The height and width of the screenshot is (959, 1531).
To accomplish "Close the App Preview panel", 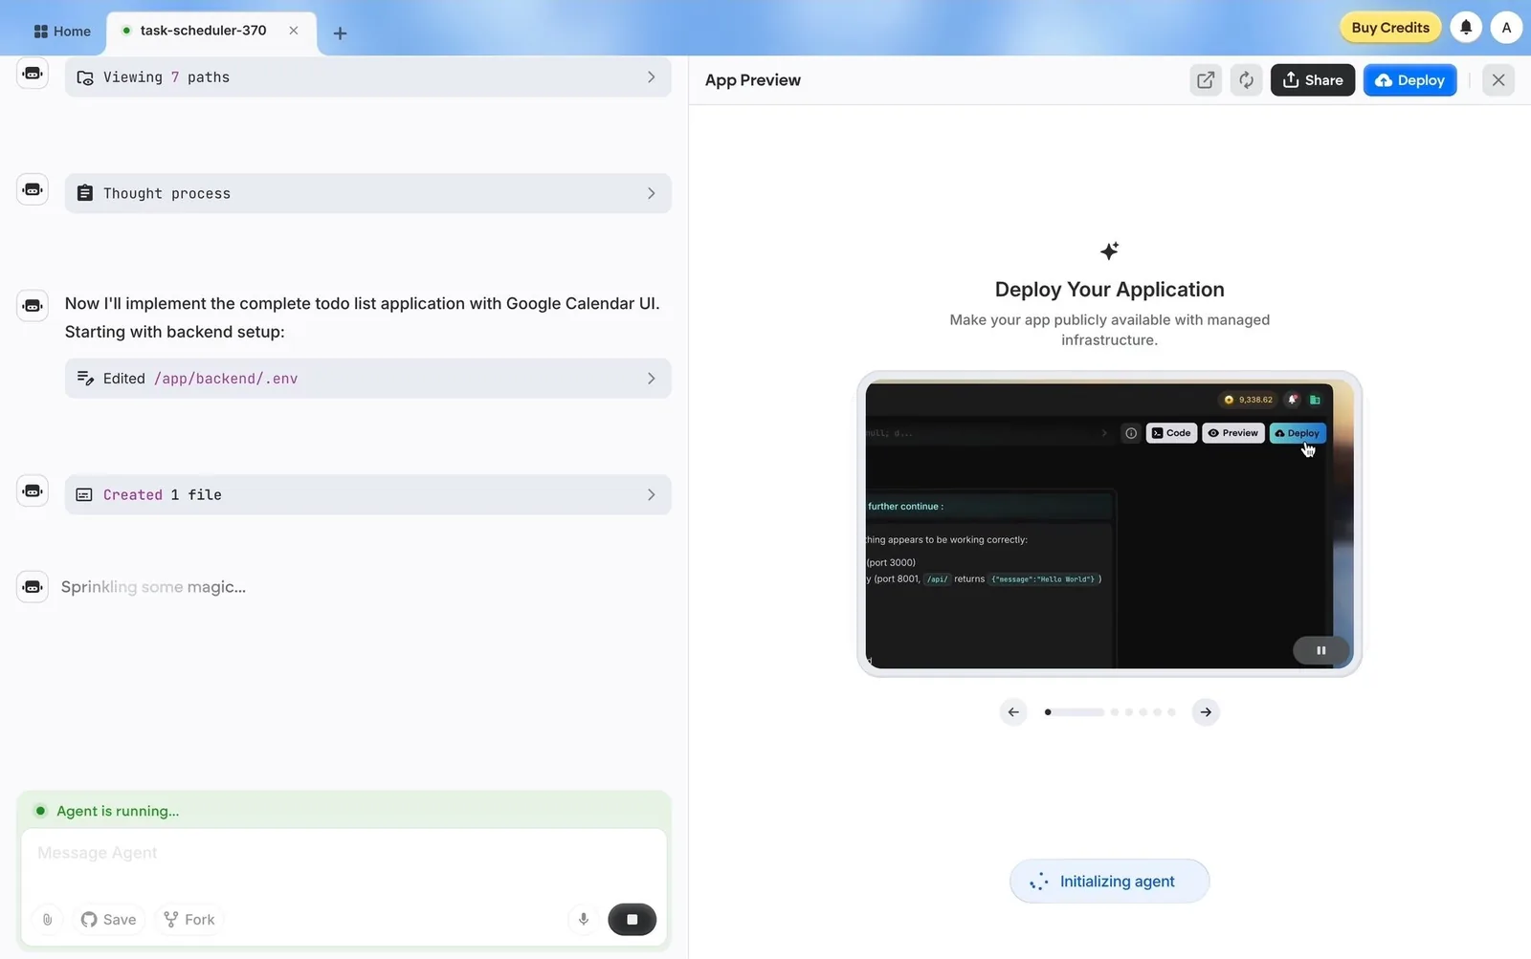I will [1498, 80].
